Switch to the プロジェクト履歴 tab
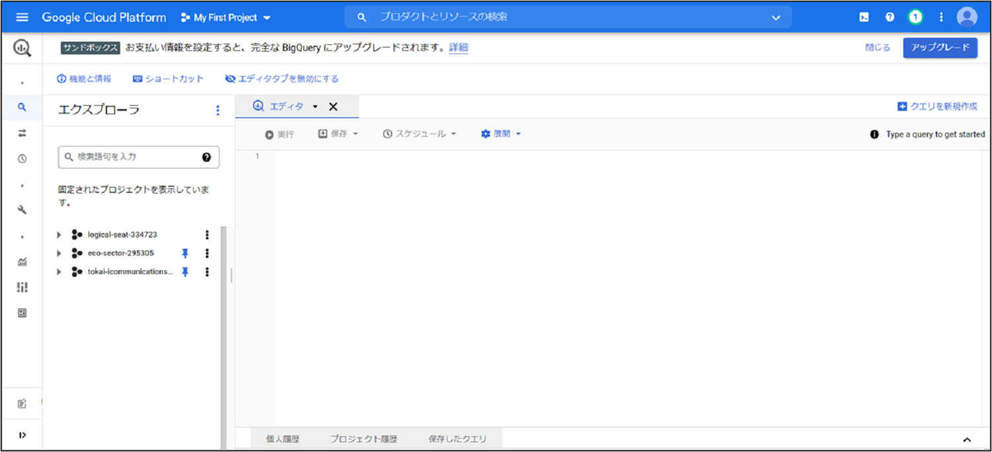992x452 pixels. pyautogui.click(x=364, y=439)
